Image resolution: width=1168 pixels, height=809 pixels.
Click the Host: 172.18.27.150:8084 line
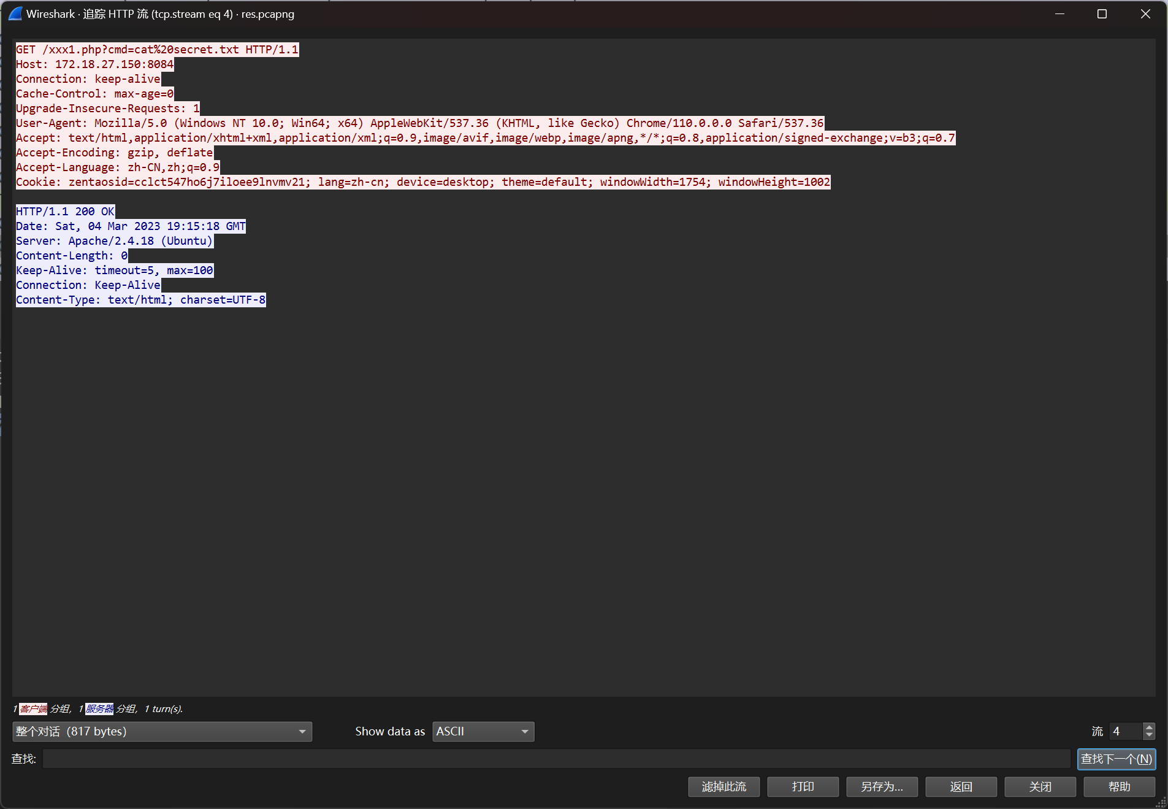pos(94,64)
